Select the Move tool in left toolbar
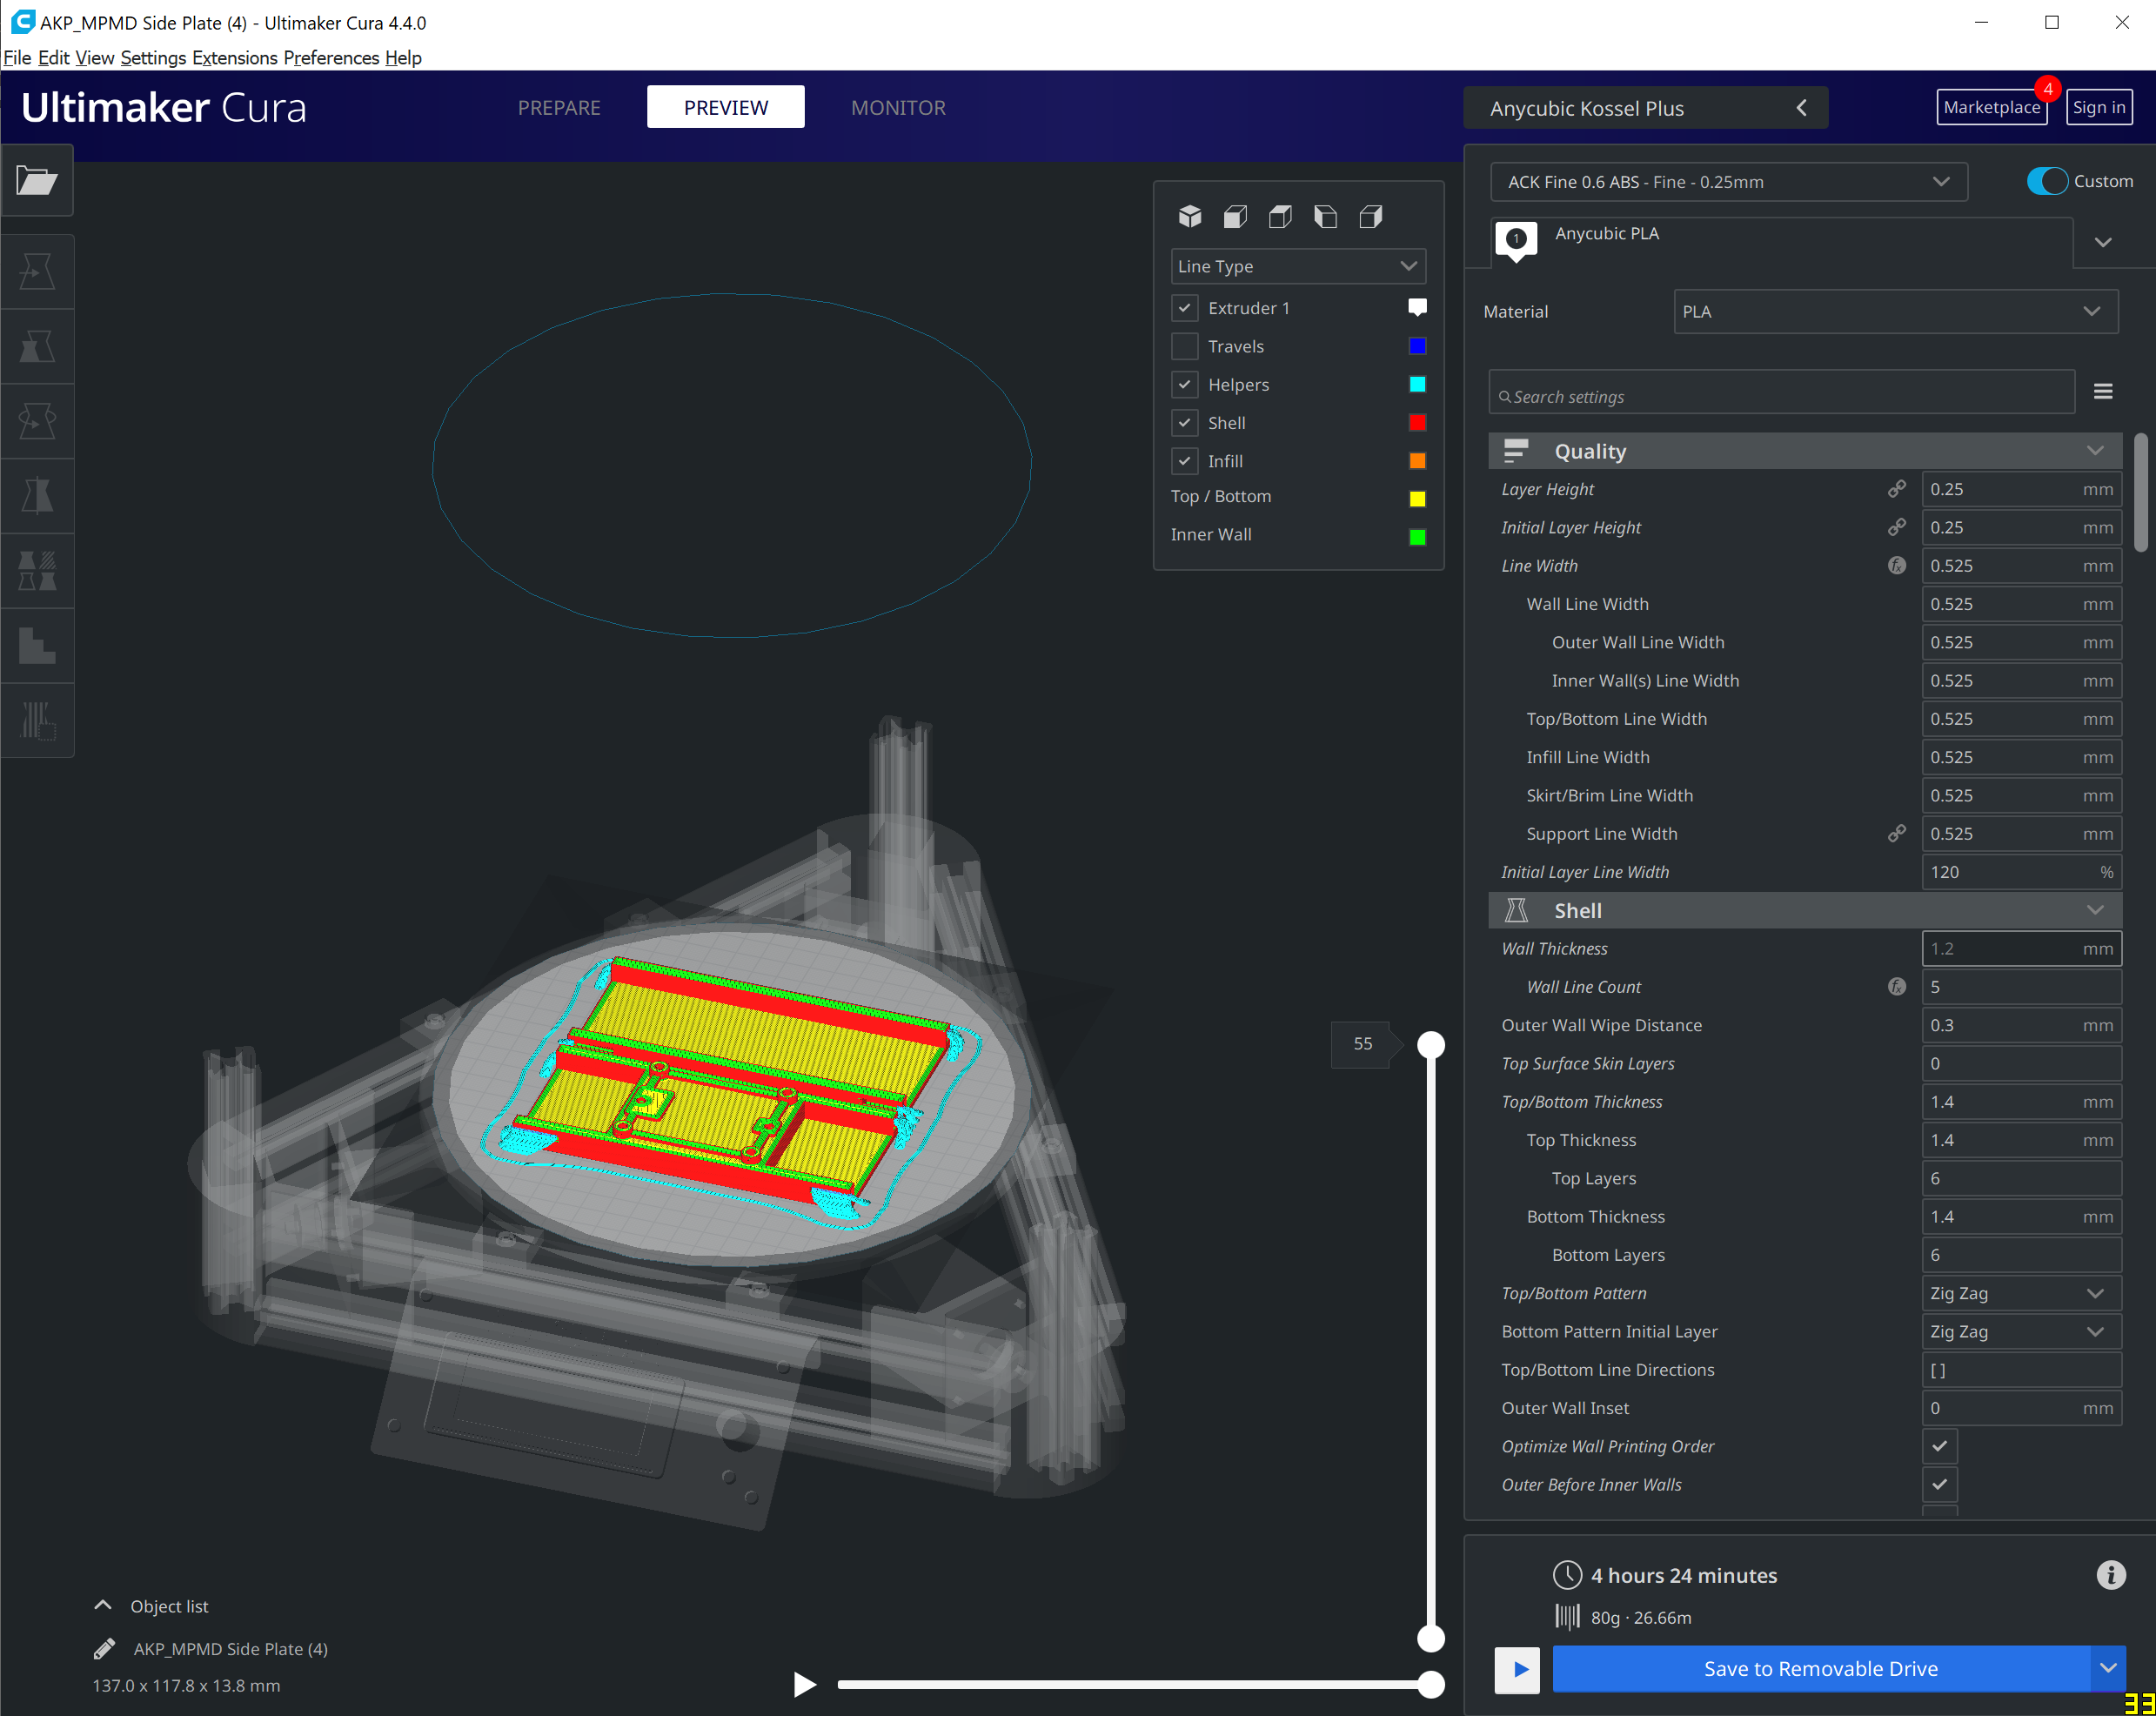The width and height of the screenshot is (2156, 1716). coord(37,271)
